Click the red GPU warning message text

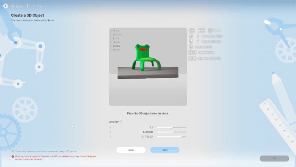(x=56, y=158)
